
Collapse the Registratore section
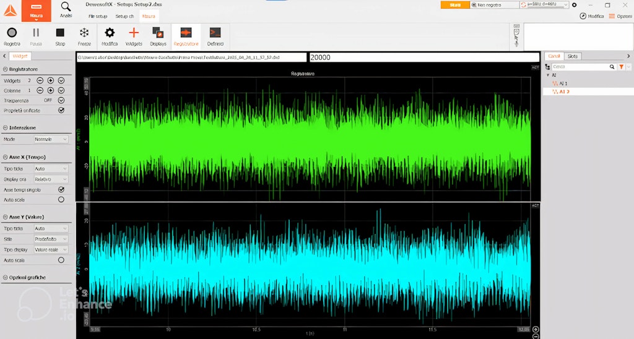(5, 69)
